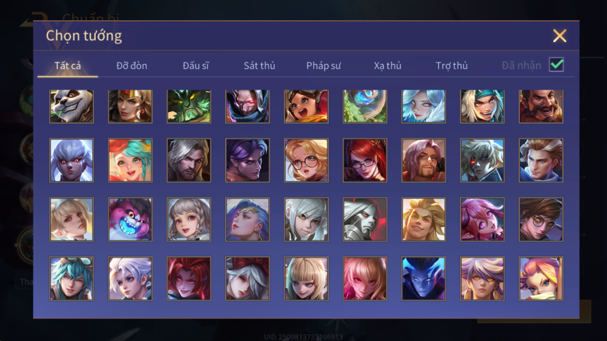This screenshot has height=341, width=607.
Task: Pick the spiky golden-haired hero portrait
Action: coord(423,219)
